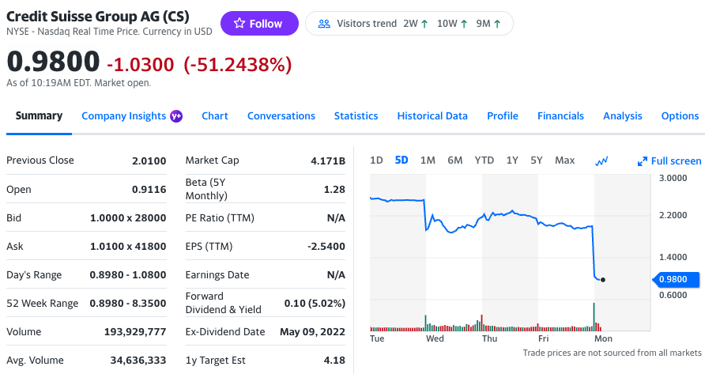Viewport: 705px width, 374px height.
Task: Click the current price 0.9800 headline
Action: 53,61
